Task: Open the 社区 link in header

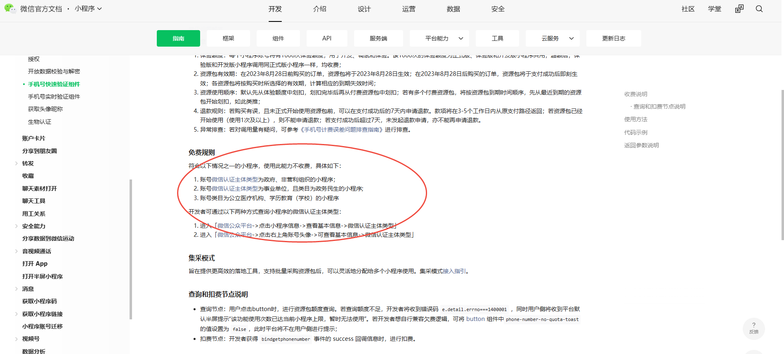Action: tap(688, 9)
